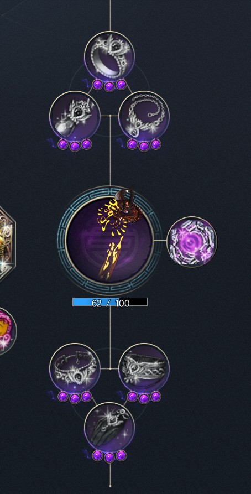Click the silver earring item slot

click(x=75, y=116)
